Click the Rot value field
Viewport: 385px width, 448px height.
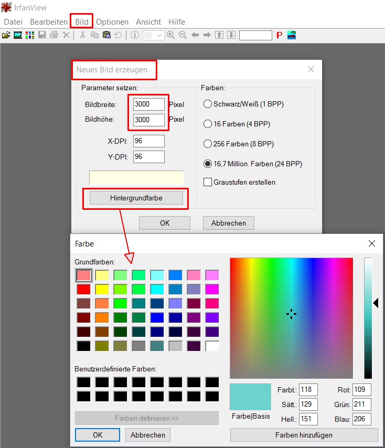(362, 390)
